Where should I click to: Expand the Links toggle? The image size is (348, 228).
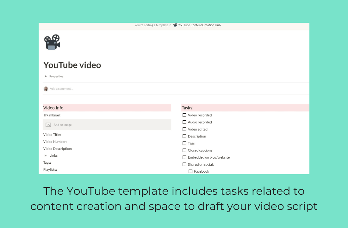pos(46,155)
